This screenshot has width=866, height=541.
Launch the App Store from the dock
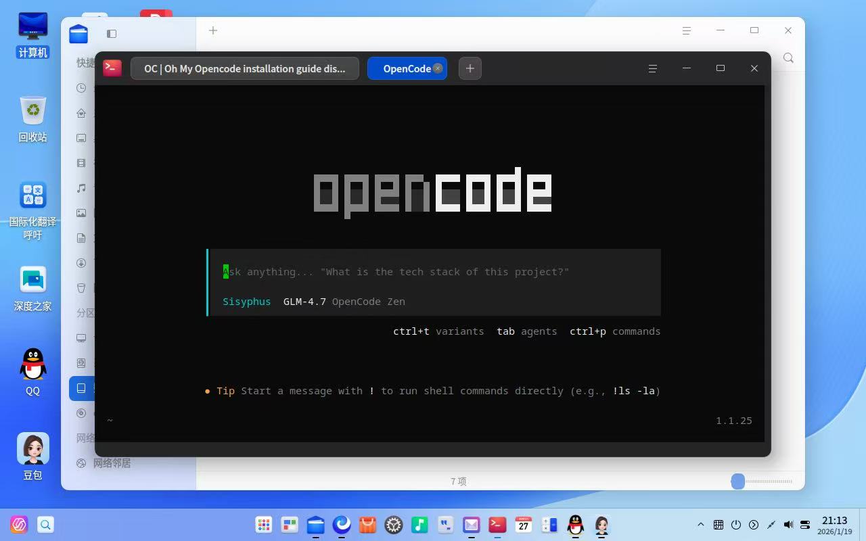pyautogui.click(x=367, y=525)
